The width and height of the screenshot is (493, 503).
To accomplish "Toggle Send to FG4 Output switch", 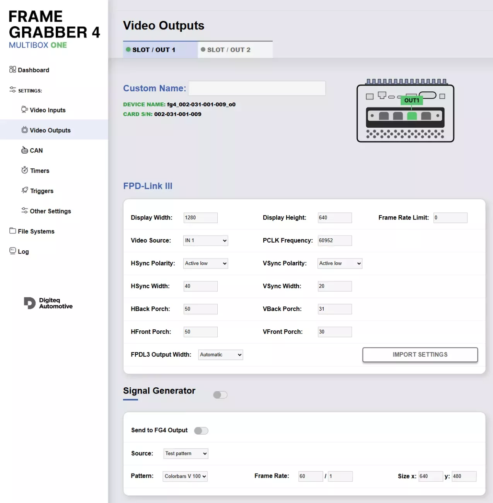I will (201, 431).
